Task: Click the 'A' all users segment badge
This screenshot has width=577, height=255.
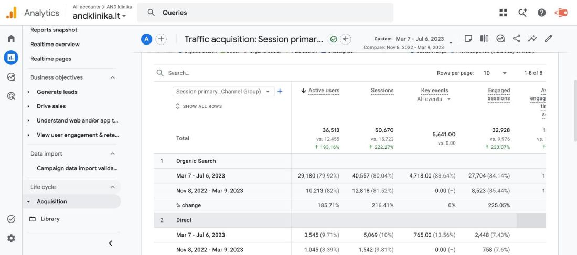Action: click(x=146, y=39)
